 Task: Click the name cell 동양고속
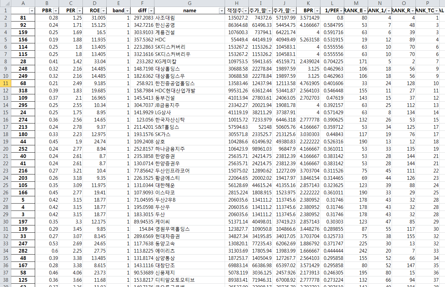tap(190, 244)
